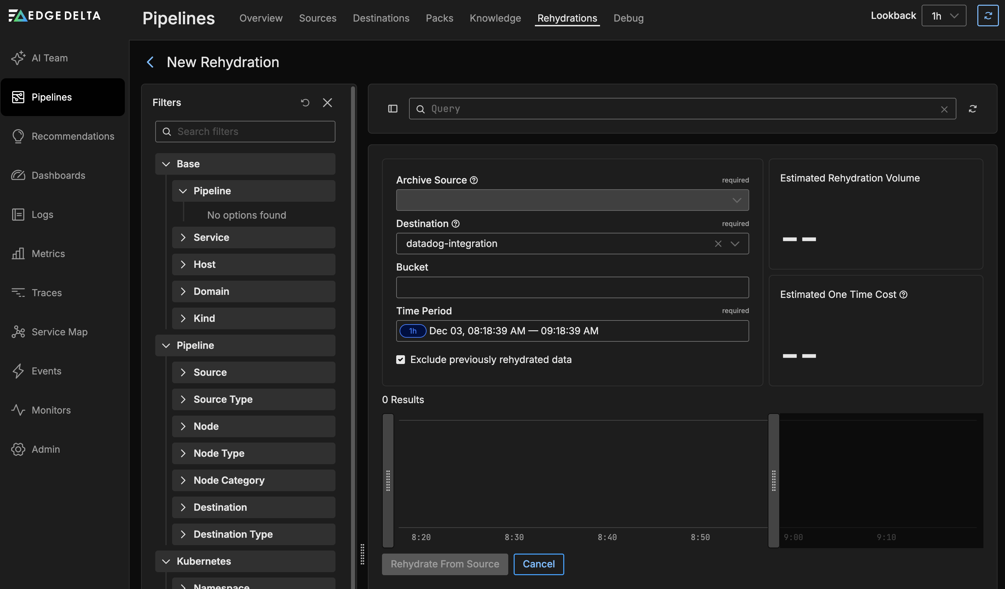Click inside the Bucket input field
Screen dimensions: 1005x589
pos(572,287)
